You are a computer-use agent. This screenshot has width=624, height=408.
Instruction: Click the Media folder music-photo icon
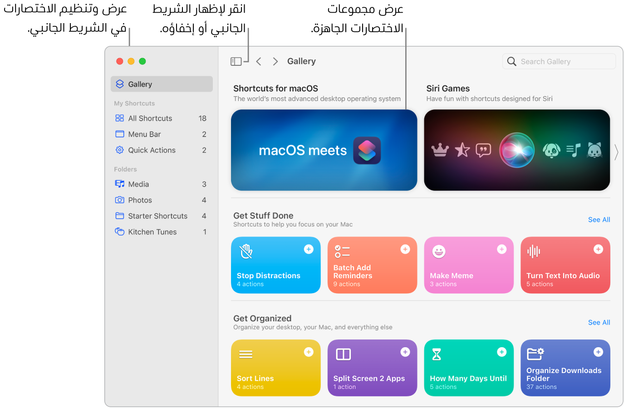(120, 184)
